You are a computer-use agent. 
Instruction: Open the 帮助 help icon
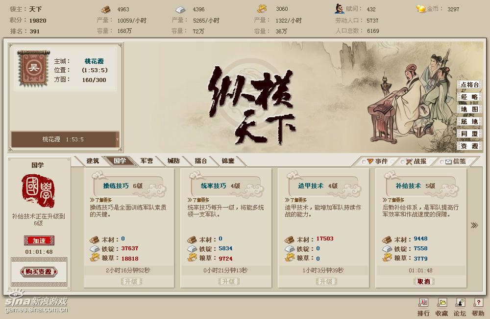(478, 302)
